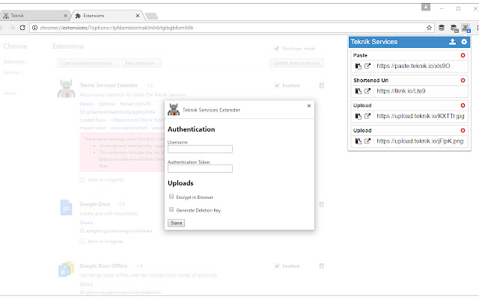Image resolution: width=479 pixels, height=299 pixels.
Task: Click views/options.html inspect link
Action: click(x=129, y=128)
